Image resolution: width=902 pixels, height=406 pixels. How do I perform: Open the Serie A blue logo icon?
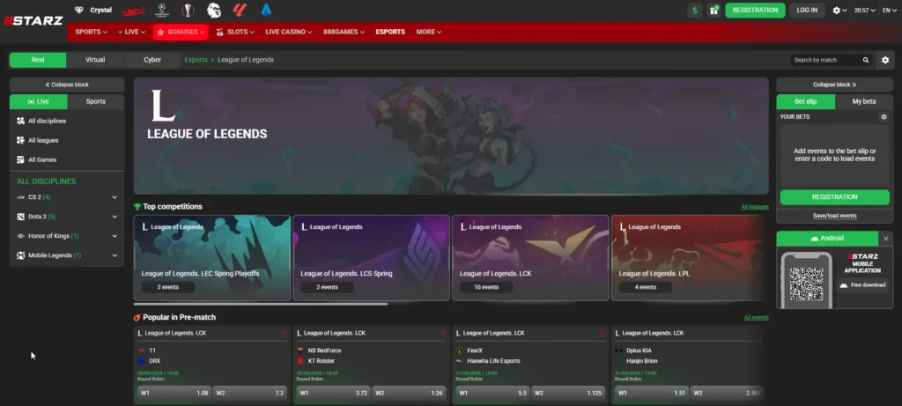point(266,10)
